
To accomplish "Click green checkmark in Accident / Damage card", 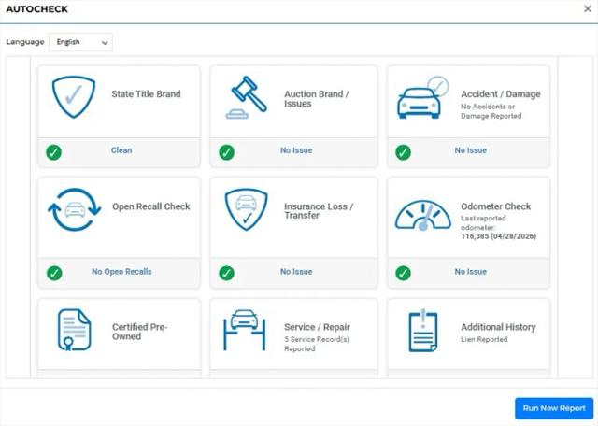I will [403, 152].
